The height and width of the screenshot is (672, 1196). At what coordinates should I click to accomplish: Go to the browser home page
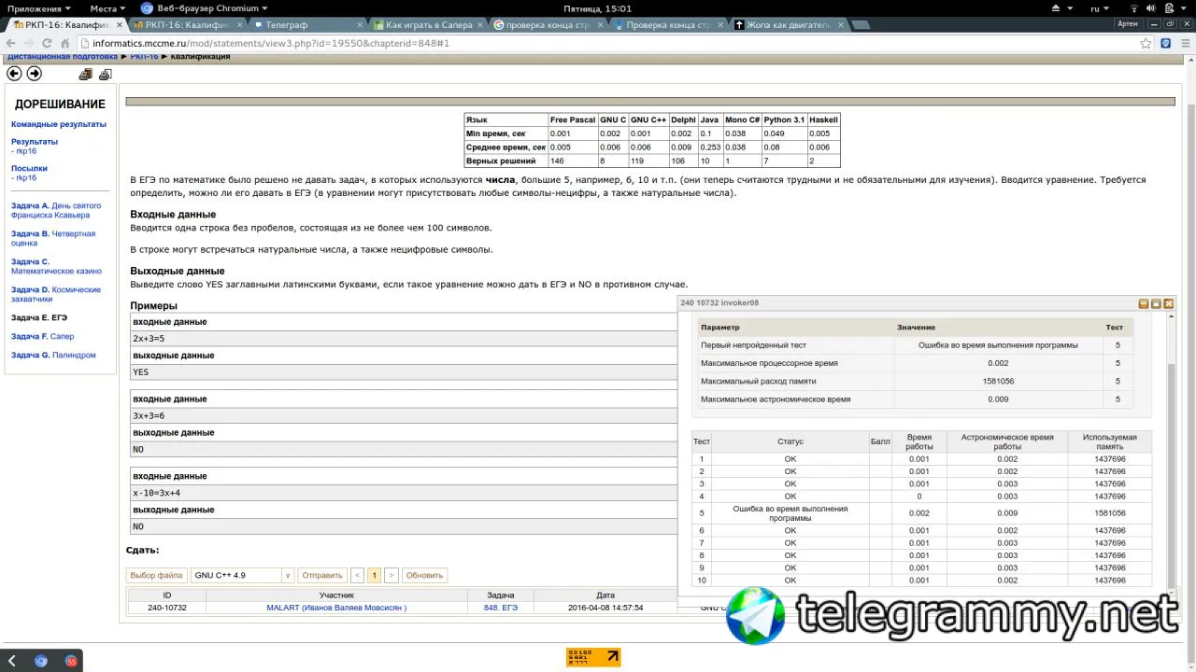[64, 43]
